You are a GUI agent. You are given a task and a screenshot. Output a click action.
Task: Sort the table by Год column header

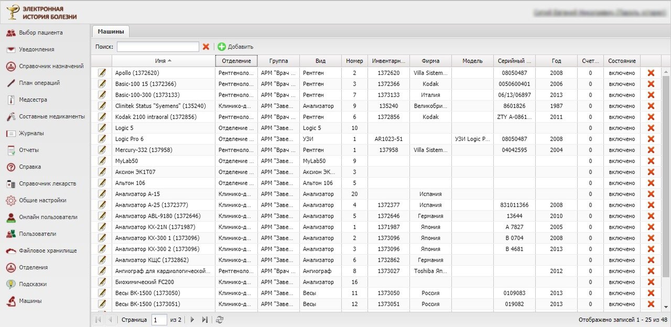pos(556,61)
